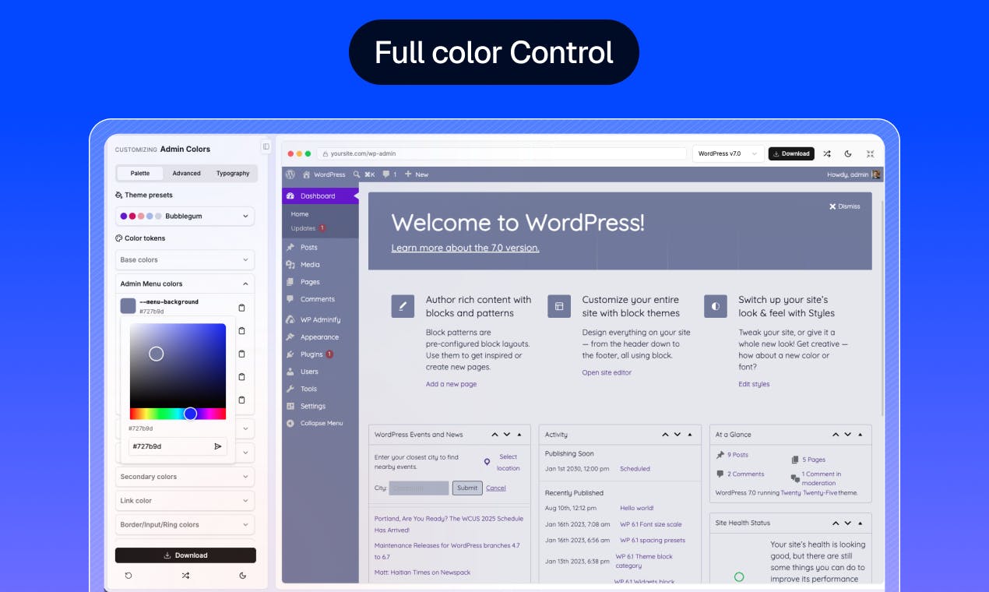Click the Open site editor link
Viewport: 989px width, 592px height.
click(607, 372)
